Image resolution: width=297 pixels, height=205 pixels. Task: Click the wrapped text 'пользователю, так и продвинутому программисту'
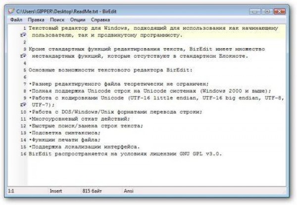pyautogui.click(x=105, y=35)
